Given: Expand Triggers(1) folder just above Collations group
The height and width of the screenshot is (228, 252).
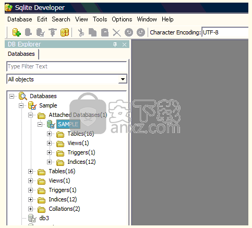Looking at the screenshot, I should pyautogui.click(x=30, y=190).
